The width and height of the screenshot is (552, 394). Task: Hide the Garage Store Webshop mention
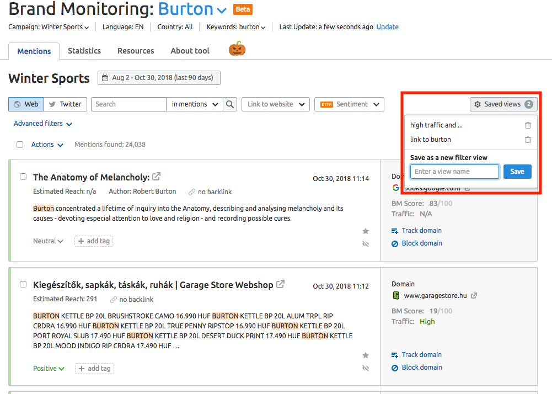[x=366, y=368]
